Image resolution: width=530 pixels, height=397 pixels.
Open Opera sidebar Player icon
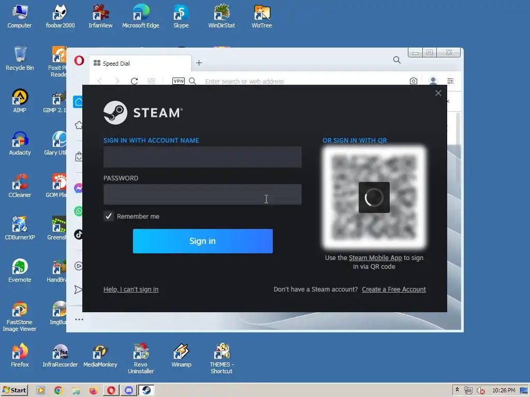(79, 266)
